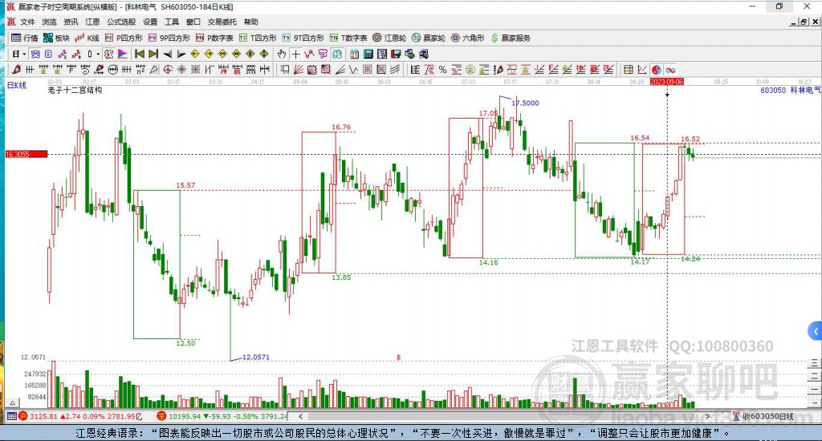Open the 9P四方形 tool
The width and height of the screenshot is (822, 441).
point(169,38)
